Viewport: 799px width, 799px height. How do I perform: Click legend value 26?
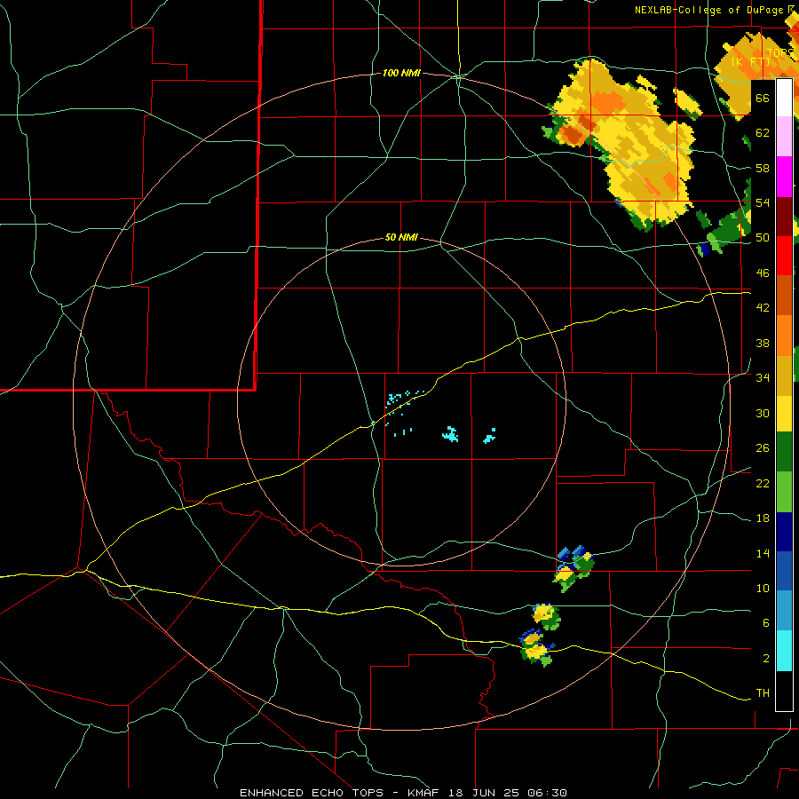click(x=763, y=448)
